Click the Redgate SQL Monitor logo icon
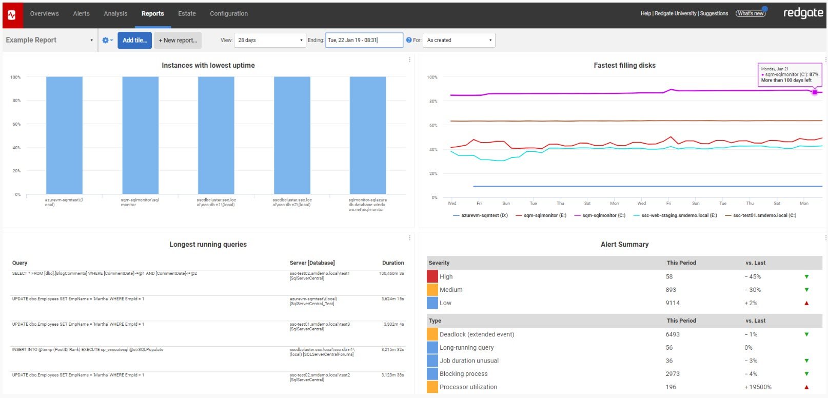The height and width of the screenshot is (398, 828). click(x=12, y=15)
